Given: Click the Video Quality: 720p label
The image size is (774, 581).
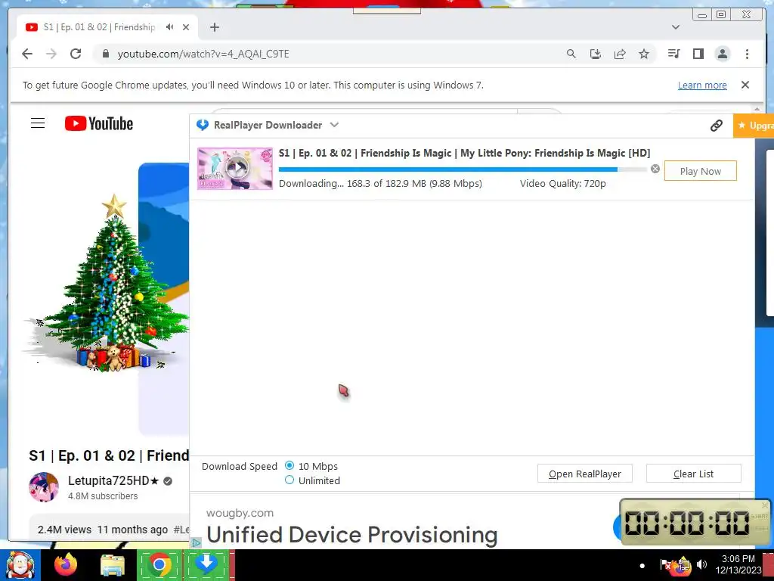Looking at the screenshot, I should (562, 183).
